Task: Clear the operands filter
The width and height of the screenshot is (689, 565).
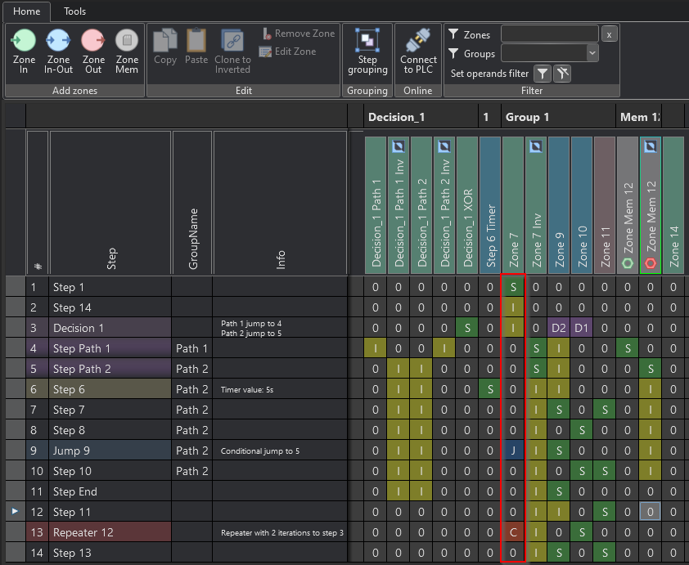Action: [562, 74]
